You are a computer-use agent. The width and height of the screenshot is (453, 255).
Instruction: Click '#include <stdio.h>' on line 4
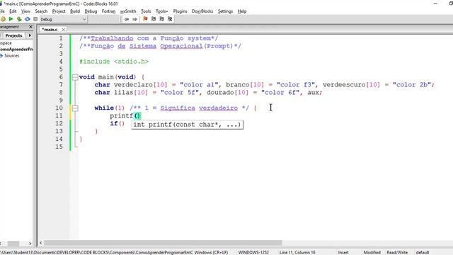[x=114, y=62]
